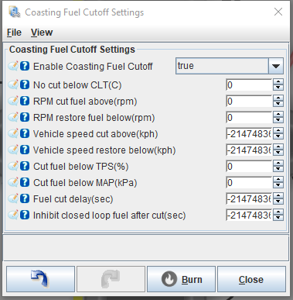Increase the Cut fuel below MAP(kPa) value
293x300 pixels.
coord(278,180)
